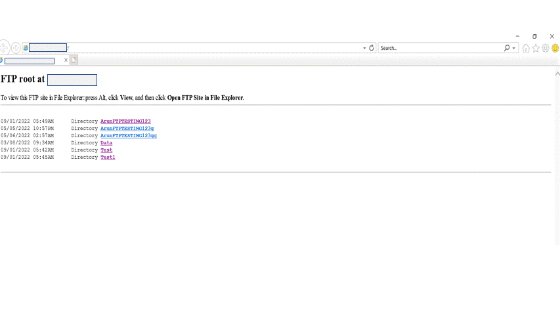The width and height of the screenshot is (560, 315).
Task: Refresh the page with the reload icon
Action: [372, 48]
